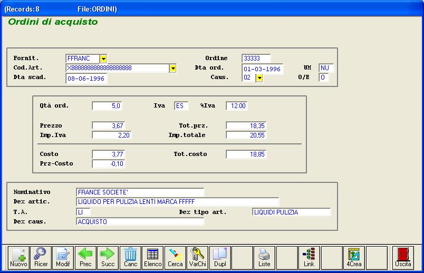Viewport: 424px width, 273px height.
Task: Select the O/E field showing O
Action: point(324,77)
